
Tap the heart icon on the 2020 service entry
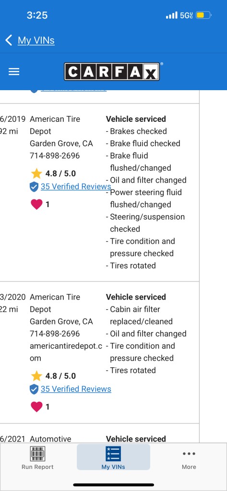[36, 407]
